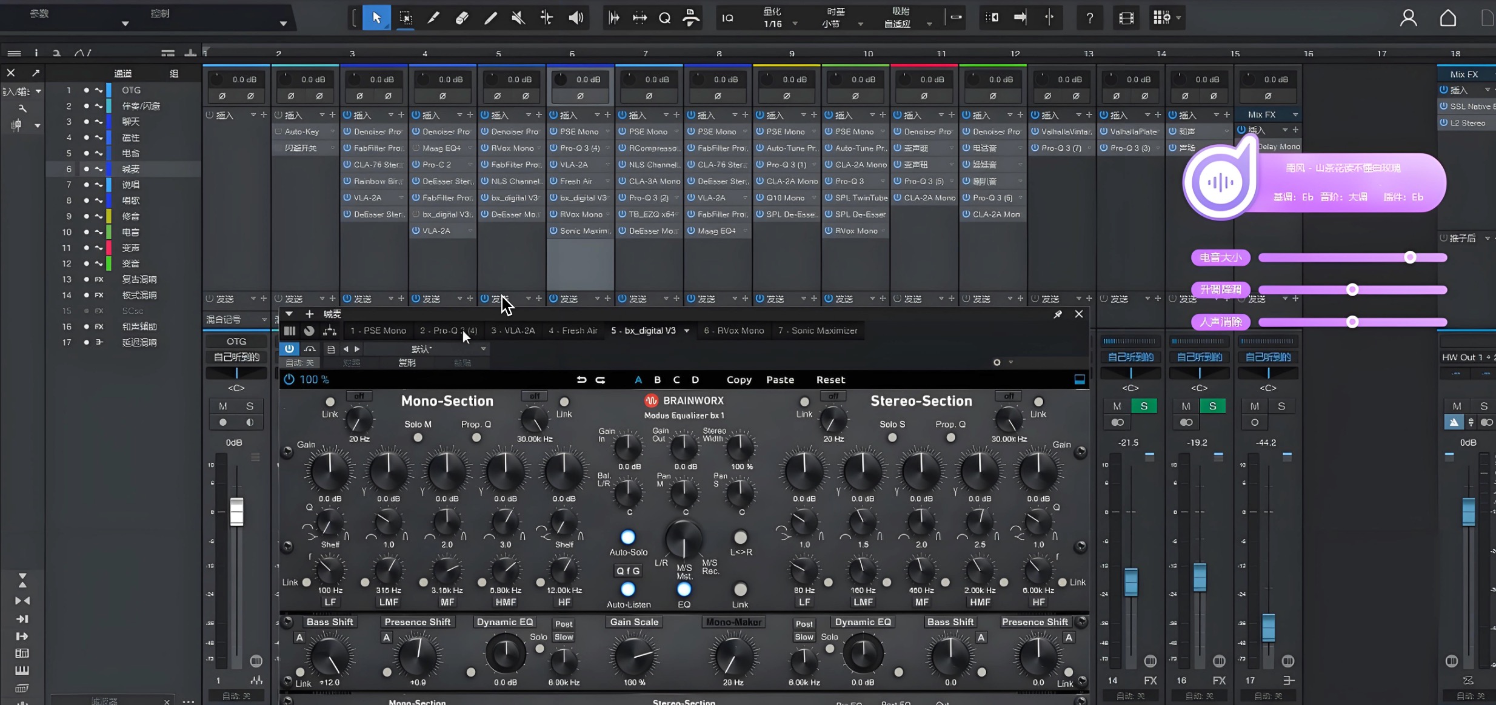
Task: Click the purple audio waveform circle icon
Action: click(1220, 182)
